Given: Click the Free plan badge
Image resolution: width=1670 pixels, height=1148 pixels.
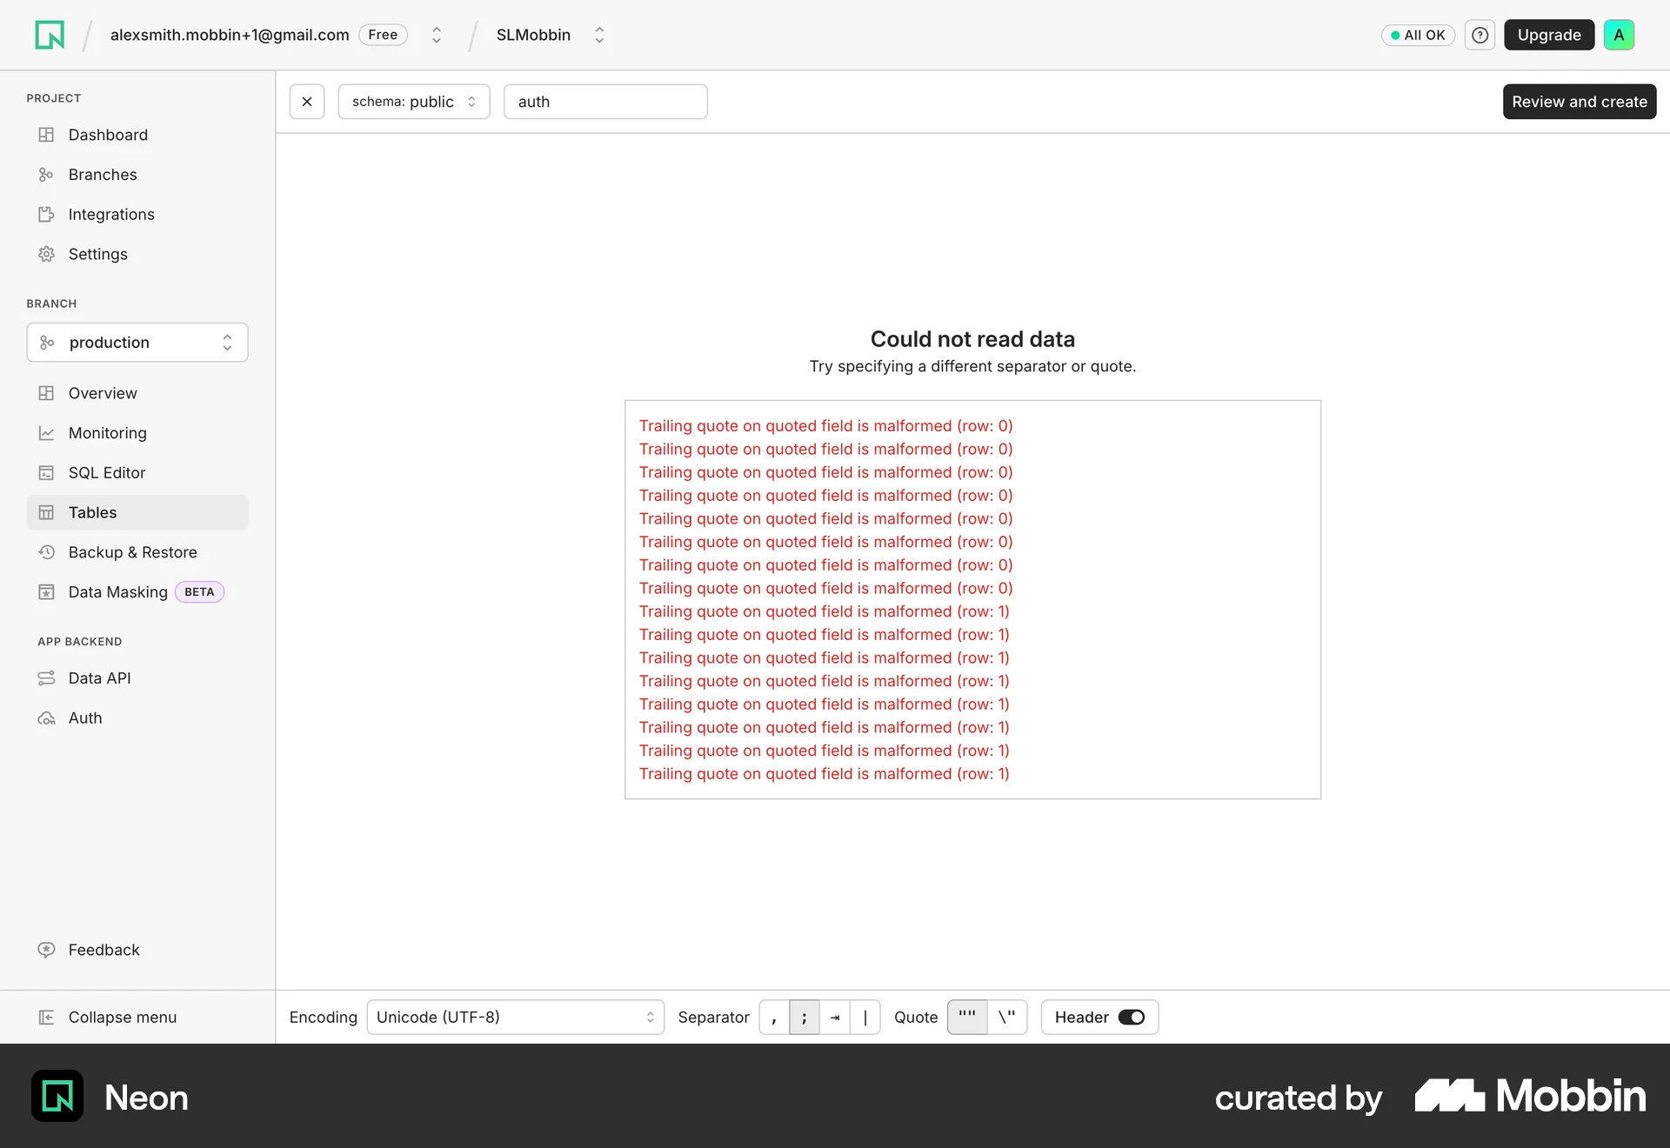Looking at the screenshot, I should tap(383, 35).
